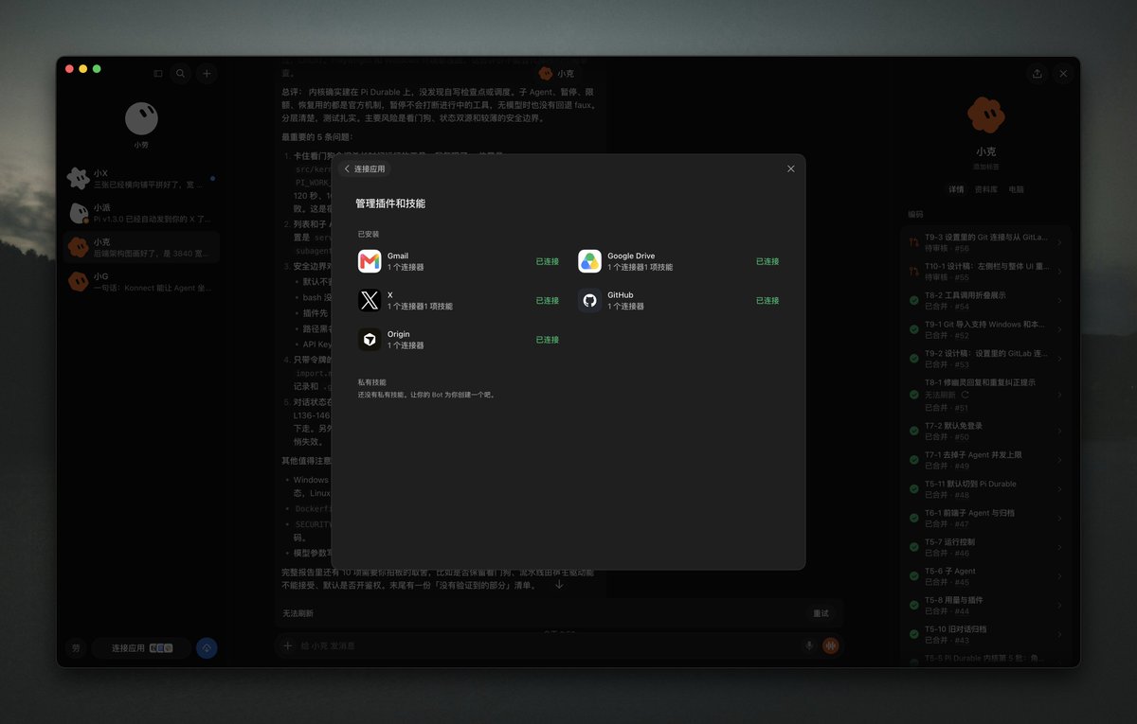Expand the T8-2 工具调用折叠展示 chevron
Screen dimensions: 1137x724
(x=1059, y=301)
